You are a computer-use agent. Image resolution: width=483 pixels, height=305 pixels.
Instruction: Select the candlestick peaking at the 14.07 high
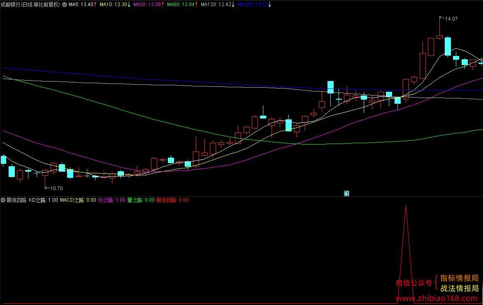(439, 28)
